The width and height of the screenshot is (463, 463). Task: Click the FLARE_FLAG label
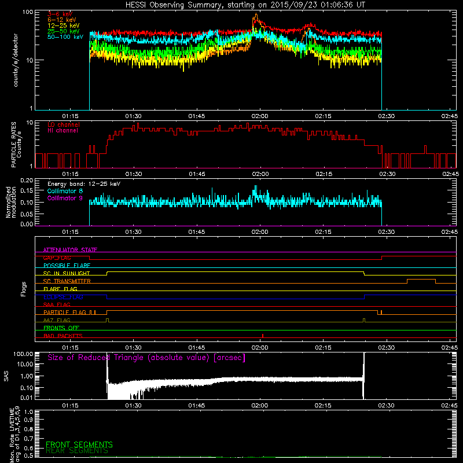point(60,289)
